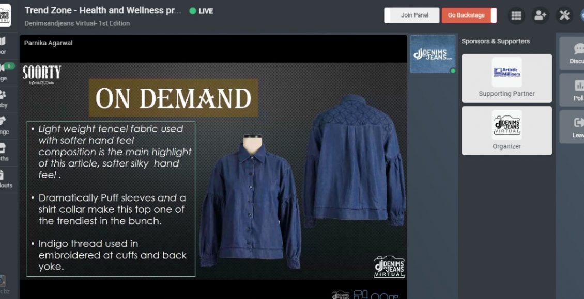Open Denims and Jeans Organizer card

(506, 131)
